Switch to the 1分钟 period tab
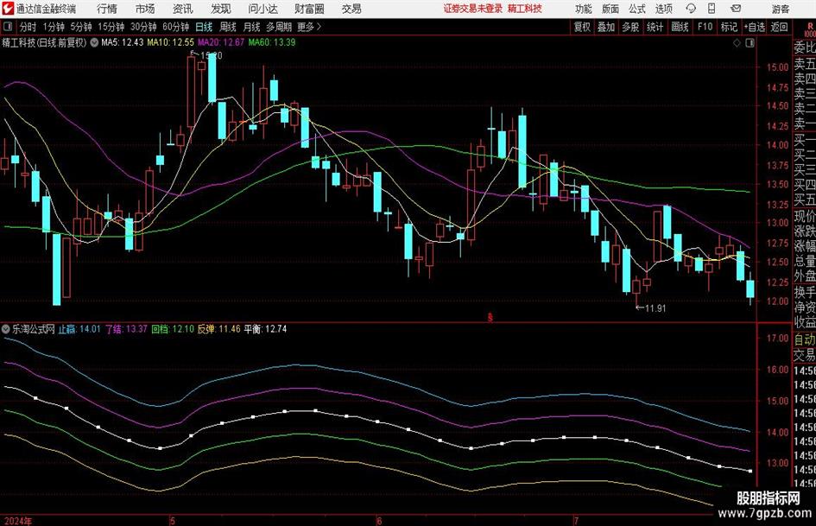Screen dimensions: 816x526 [x=54, y=27]
